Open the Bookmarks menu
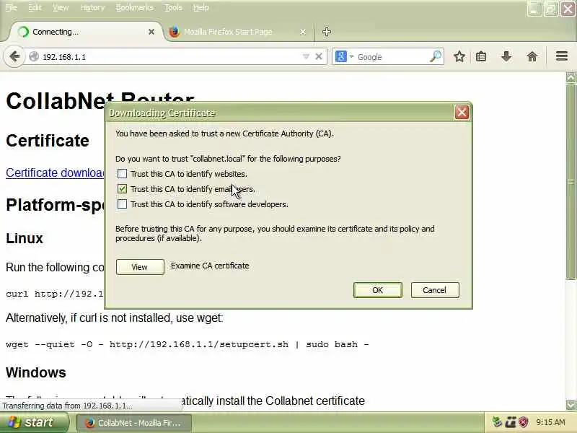The width and height of the screenshot is (577, 433). pos(135,7)
